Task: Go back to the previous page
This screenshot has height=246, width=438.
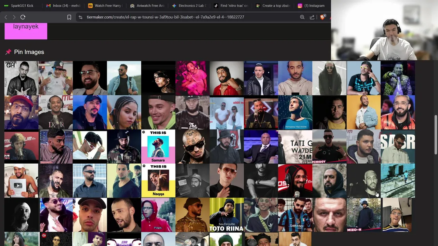Action: point(6,17)
